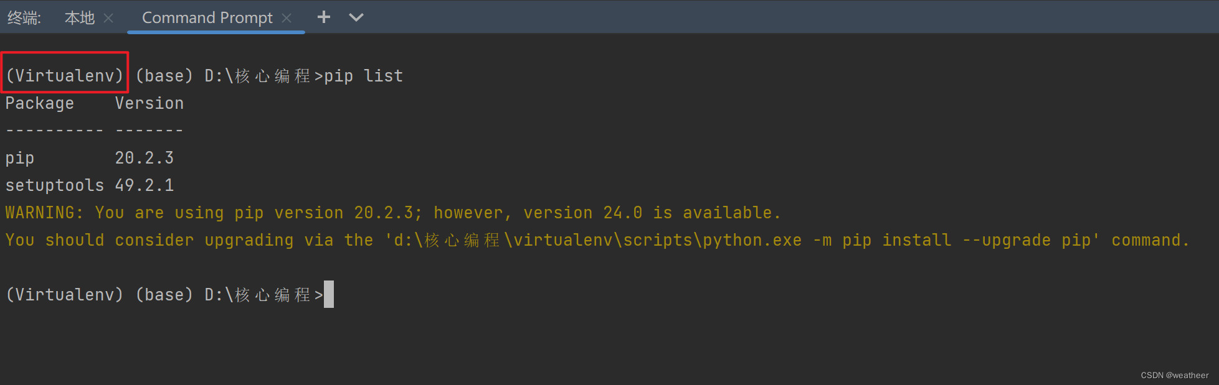Image resolution: width=1219 pixels, height=385 pixels.
Task: Open the terminal type dropdown chevron
Action: [x=356, y=18]
